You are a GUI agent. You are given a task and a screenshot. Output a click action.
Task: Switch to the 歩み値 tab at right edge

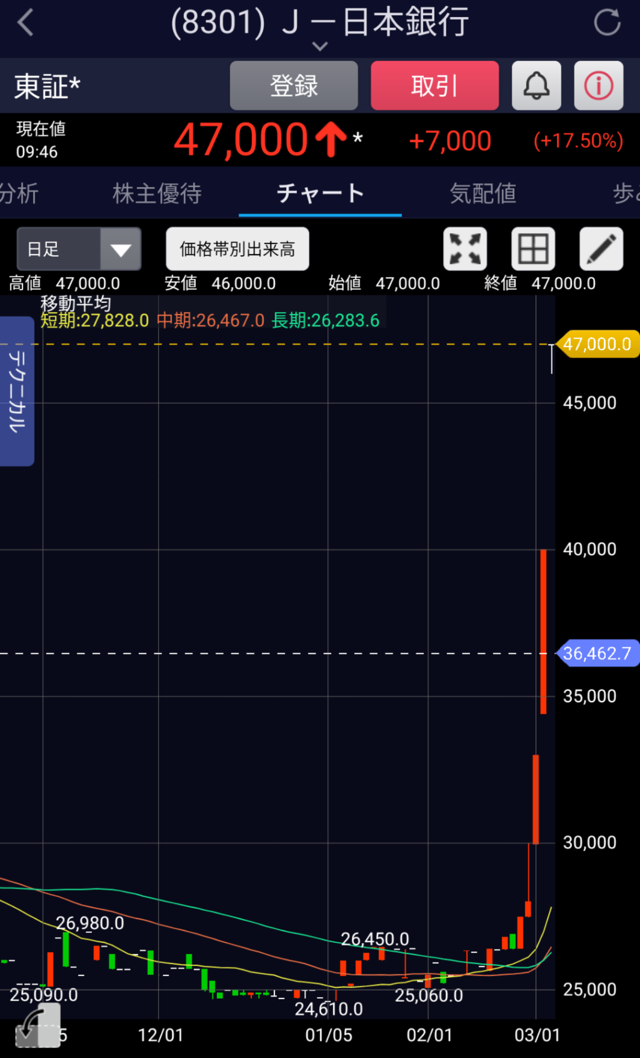coord(626,194)
